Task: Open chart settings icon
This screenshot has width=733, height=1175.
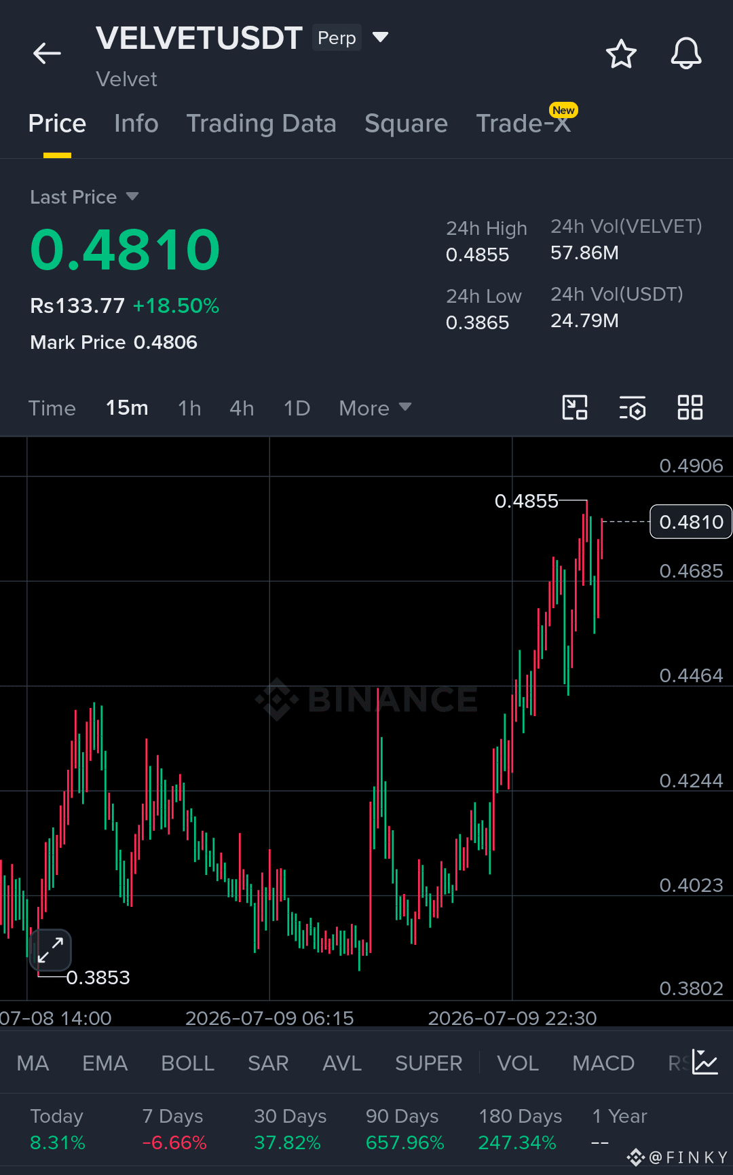Action: 633,408
